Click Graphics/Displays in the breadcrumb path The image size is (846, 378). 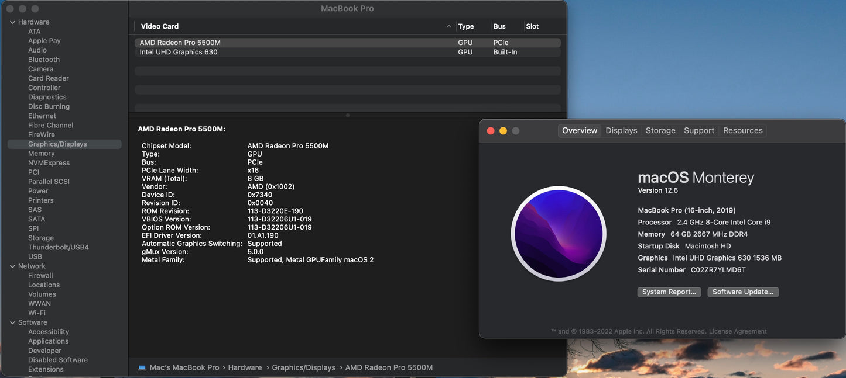(304, 367)
